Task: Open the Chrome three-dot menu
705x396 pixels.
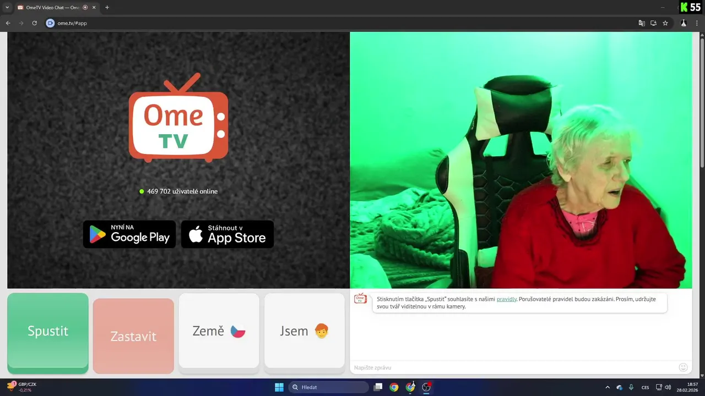Action: point(697,23)
